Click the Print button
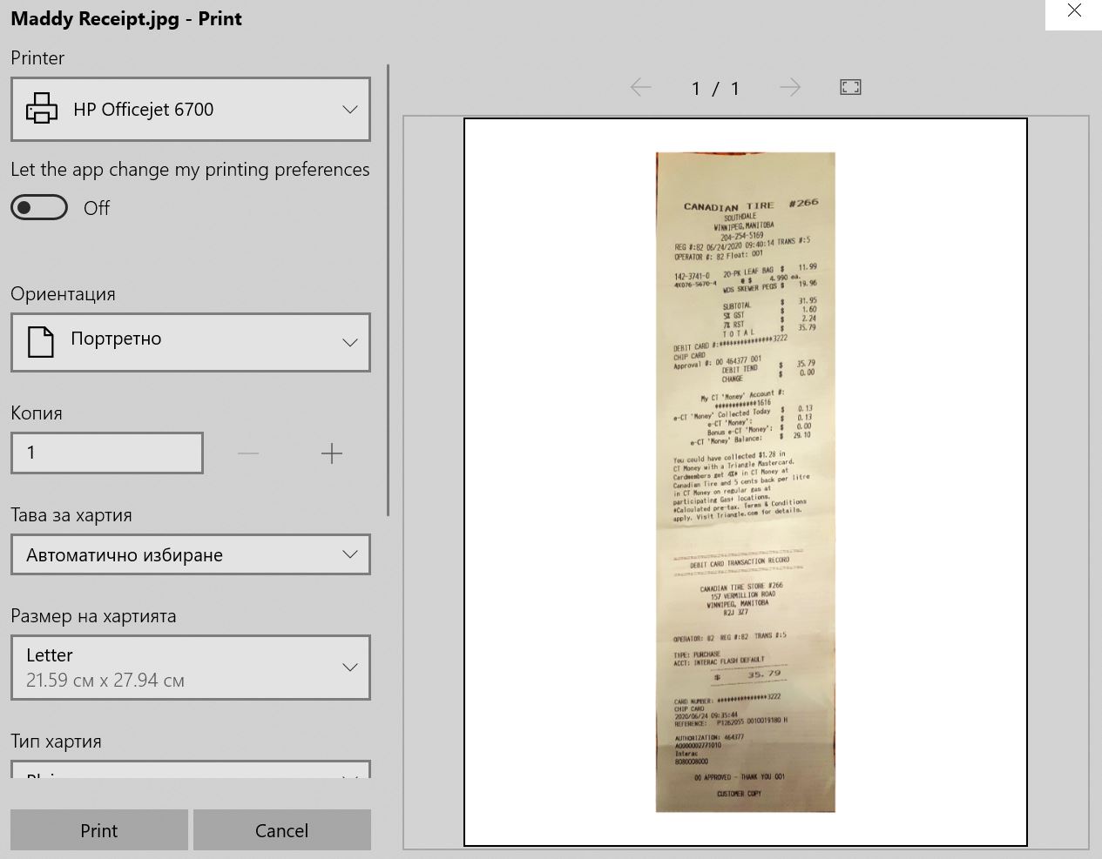Image resolution: width=1102 pixels, height=859 pixels. 99,830
